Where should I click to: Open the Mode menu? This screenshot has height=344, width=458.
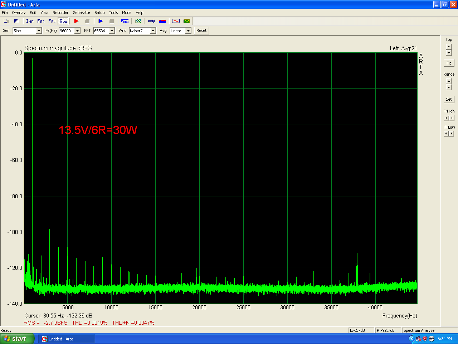pos(127,13)
